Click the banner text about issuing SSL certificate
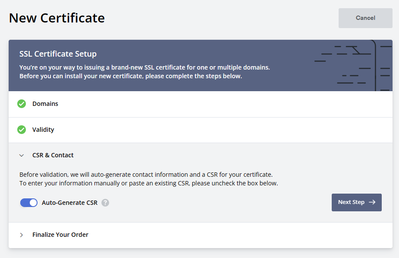The width and height of the screenshot is (399, 258). click(145, 72)
